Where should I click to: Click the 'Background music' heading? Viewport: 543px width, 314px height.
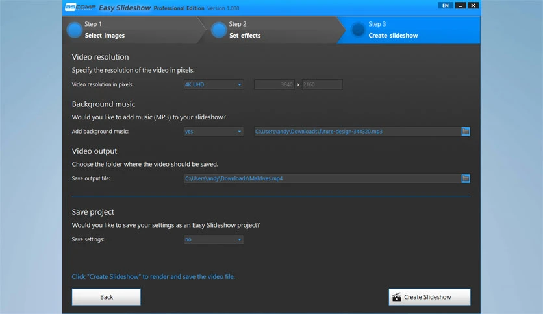coord(103,104)
